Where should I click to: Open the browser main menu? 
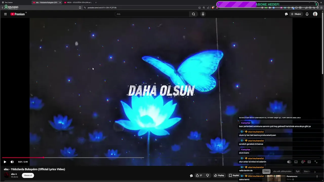[x=321, y=8]
